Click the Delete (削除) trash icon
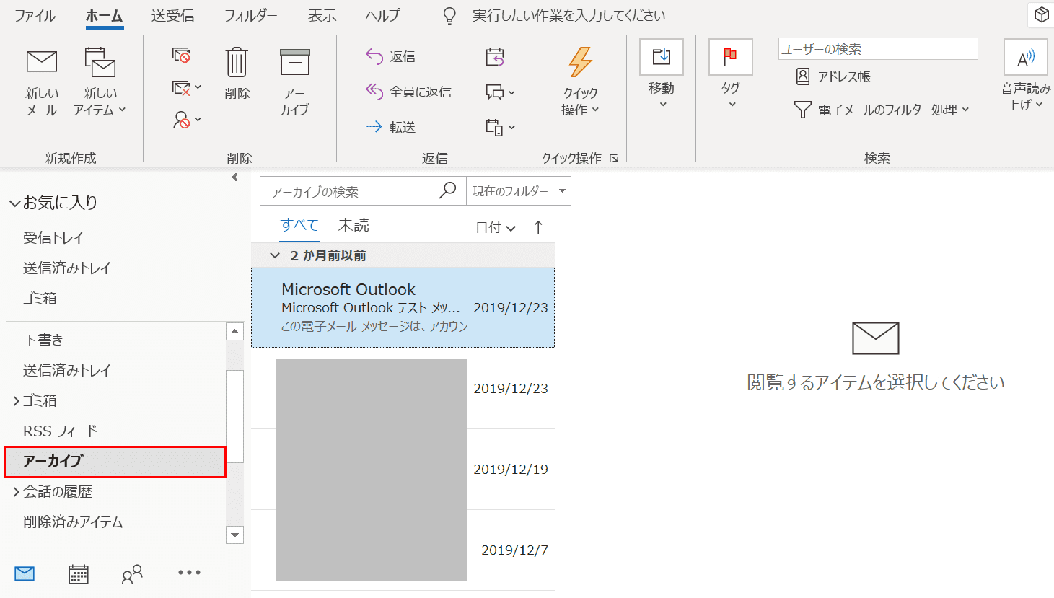This screenshot has width=1054, height=598. point(237,63)
